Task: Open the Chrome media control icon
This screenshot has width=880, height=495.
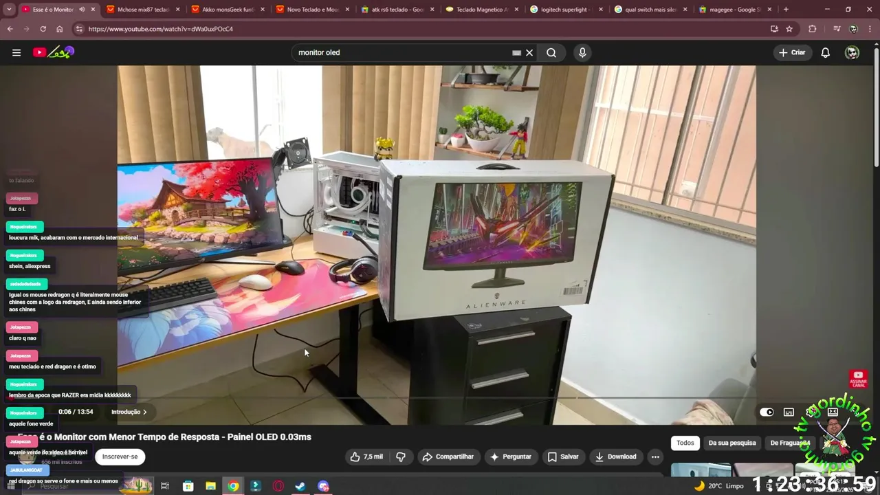Action: coord(837,29)
